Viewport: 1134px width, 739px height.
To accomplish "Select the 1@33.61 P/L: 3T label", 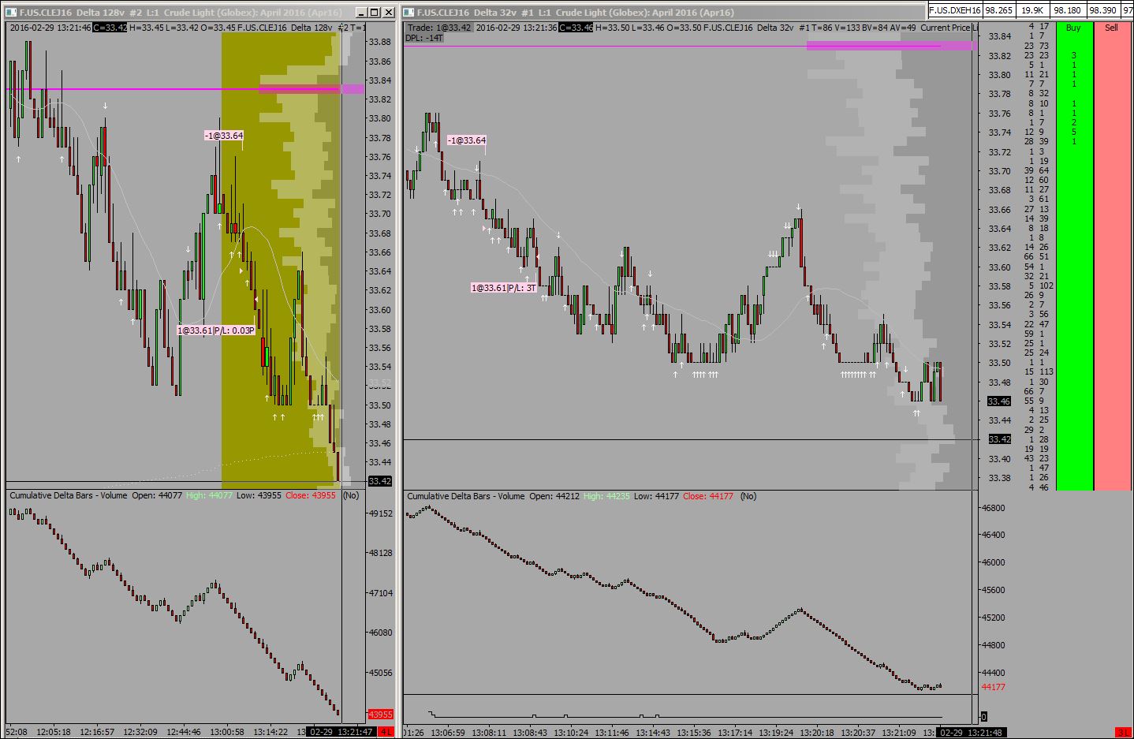I will coord(504,288).
